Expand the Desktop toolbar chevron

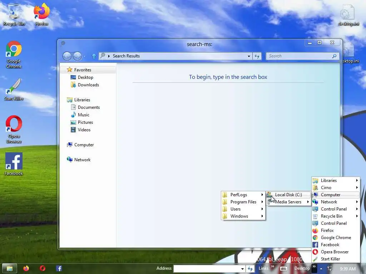click(314, 267)
